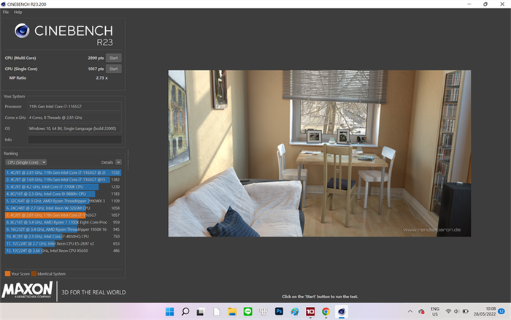Click the orange Your Score legend swatch
Screen dimensions: 511x320
coord(7,274)
